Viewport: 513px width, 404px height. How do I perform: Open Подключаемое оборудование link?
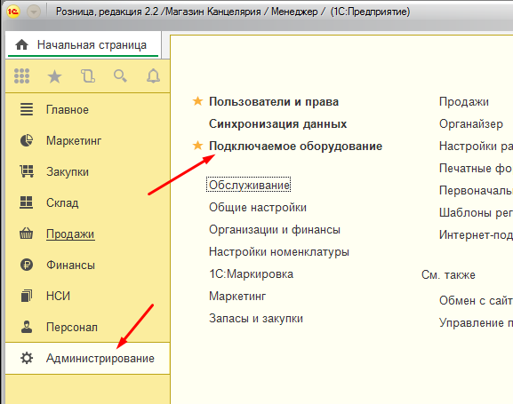(295, 147)
